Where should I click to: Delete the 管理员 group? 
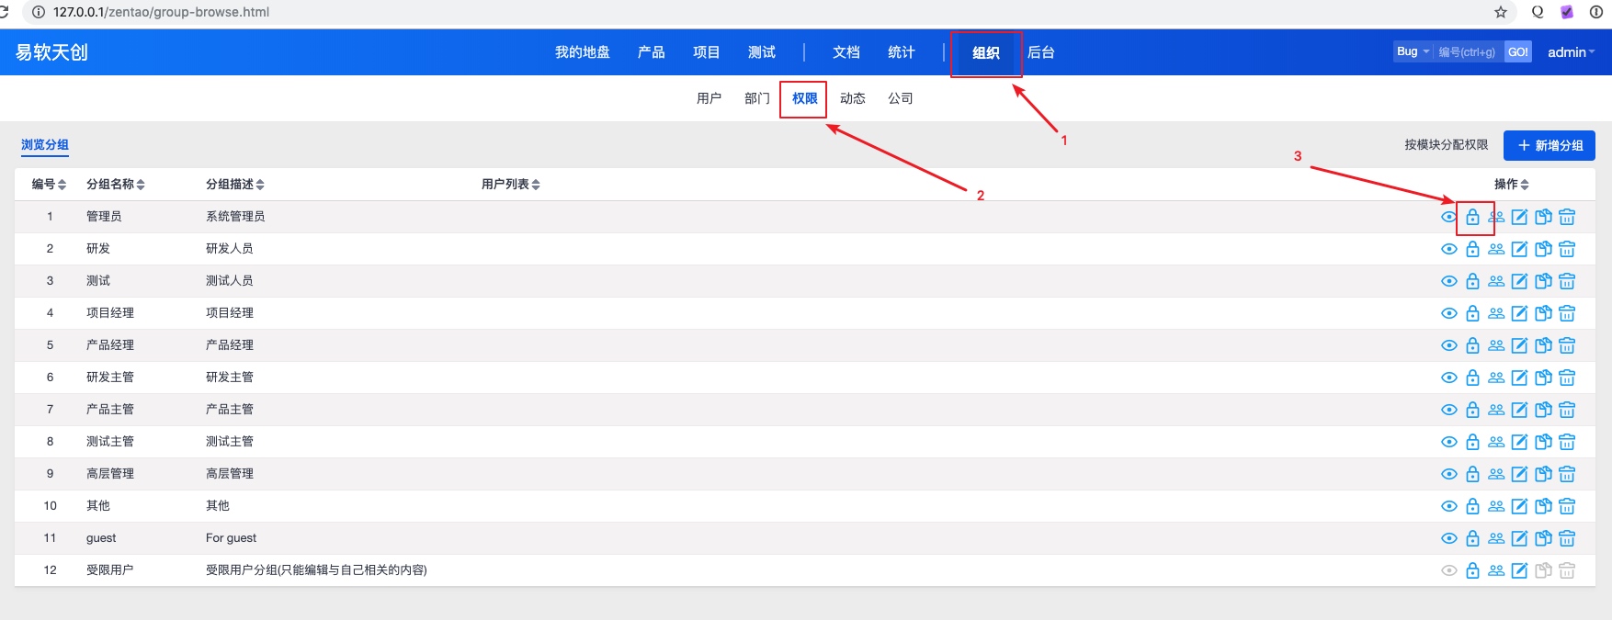pos(1567,217)
